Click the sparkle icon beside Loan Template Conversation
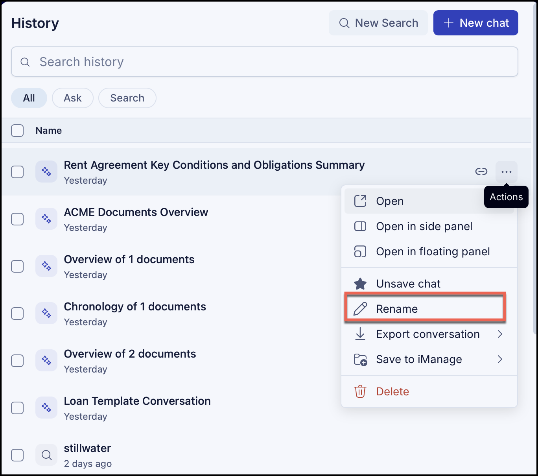This screenshot has width=538, height=476. point(46,408)
